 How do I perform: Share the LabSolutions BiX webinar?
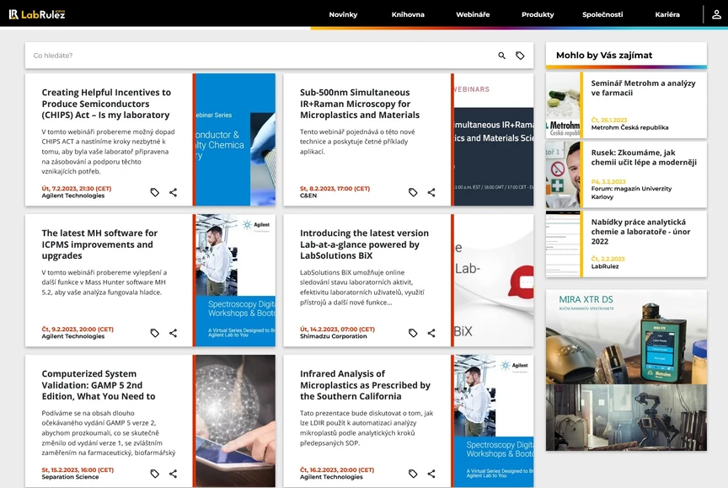(431, 333)
